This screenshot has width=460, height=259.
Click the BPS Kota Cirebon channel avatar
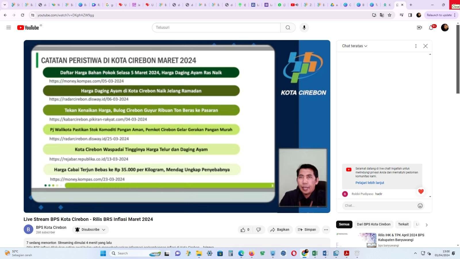coord(28,229)
